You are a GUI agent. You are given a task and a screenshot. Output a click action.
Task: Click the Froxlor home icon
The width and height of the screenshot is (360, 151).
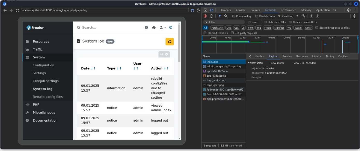pyautogui.click(x=154, y=27)
